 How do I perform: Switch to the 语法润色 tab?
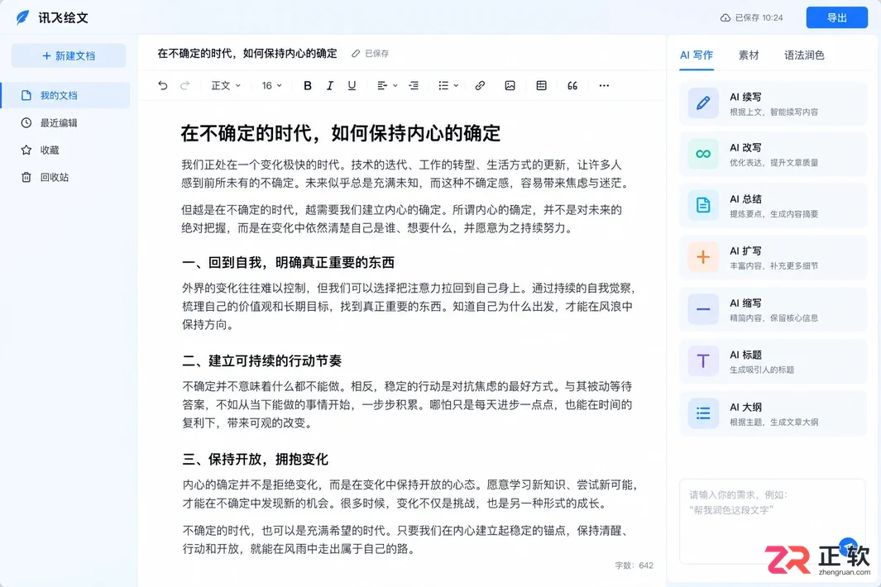pyautogui.click(x=804, y=55)
